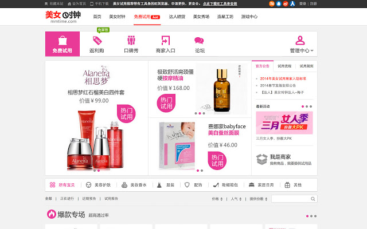Open 口碑秀 people icon
The height and width of the screenshot is (229, 367).
[131, 41]
